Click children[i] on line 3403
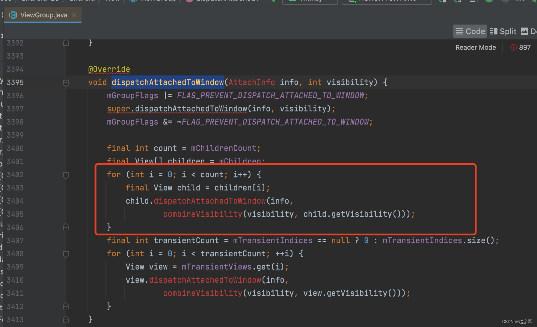This screenshot has height=327, width=537. (240, 188)
